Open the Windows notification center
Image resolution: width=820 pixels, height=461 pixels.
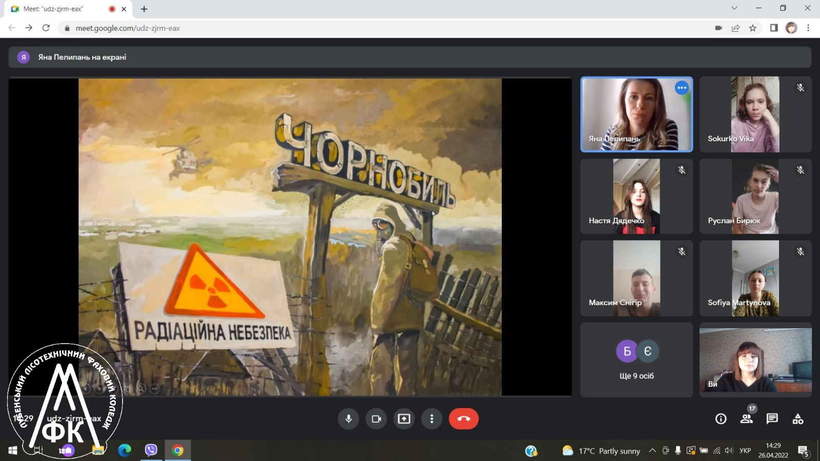coord(803,451)
